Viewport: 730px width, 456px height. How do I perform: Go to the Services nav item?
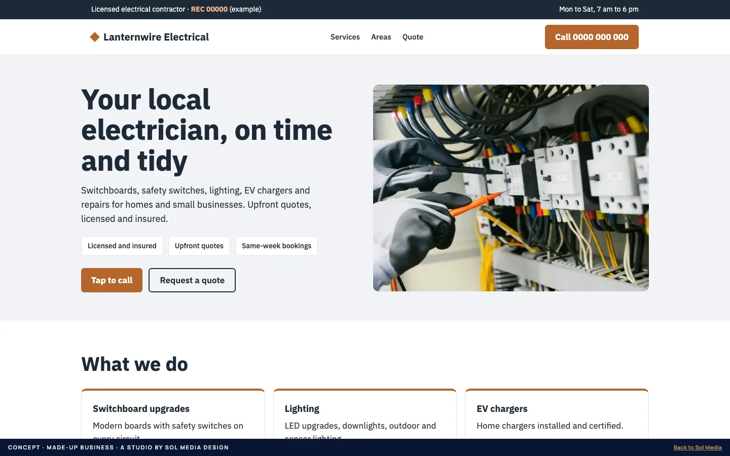click(345, 37)
